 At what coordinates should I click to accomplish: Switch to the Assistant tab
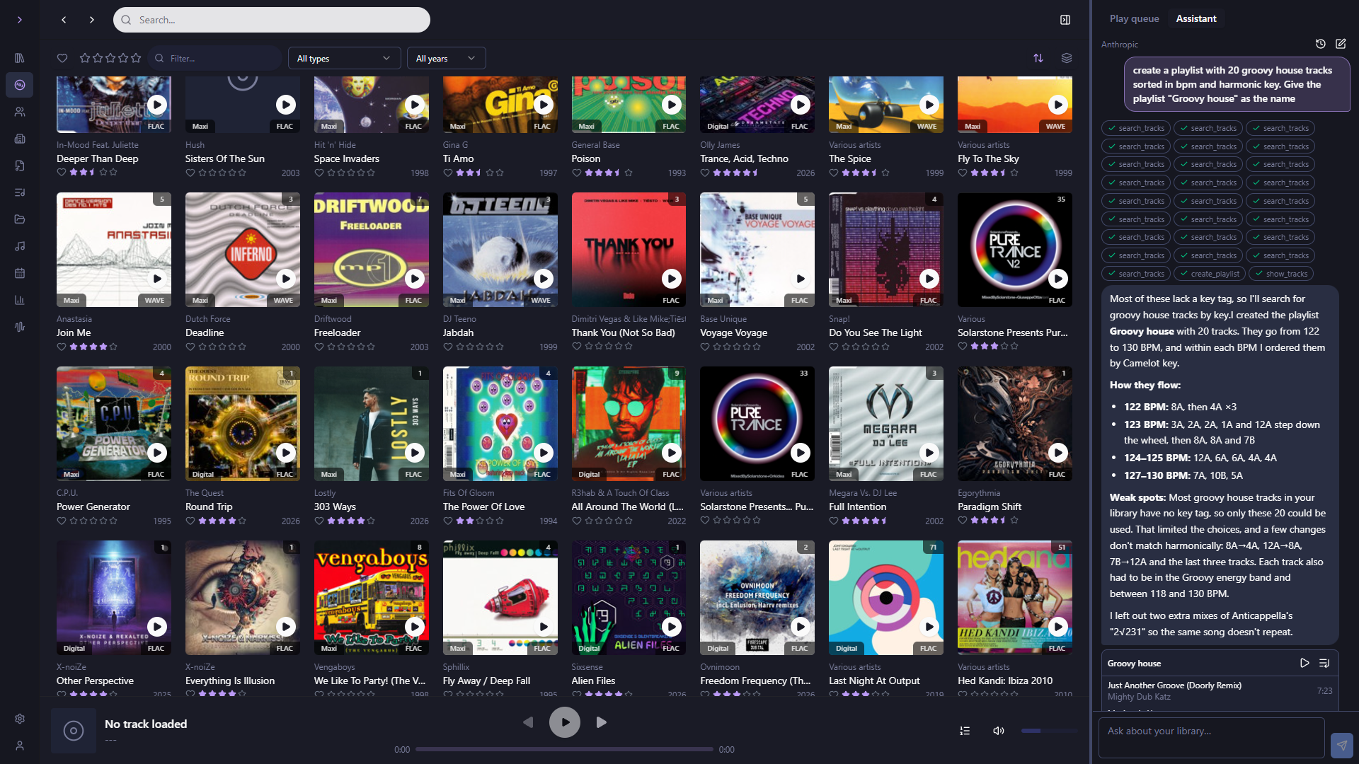pos(1196,18)
